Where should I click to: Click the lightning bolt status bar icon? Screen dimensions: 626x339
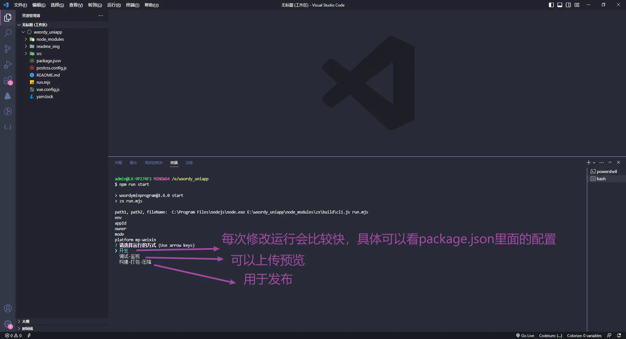(x=29, y=335)
